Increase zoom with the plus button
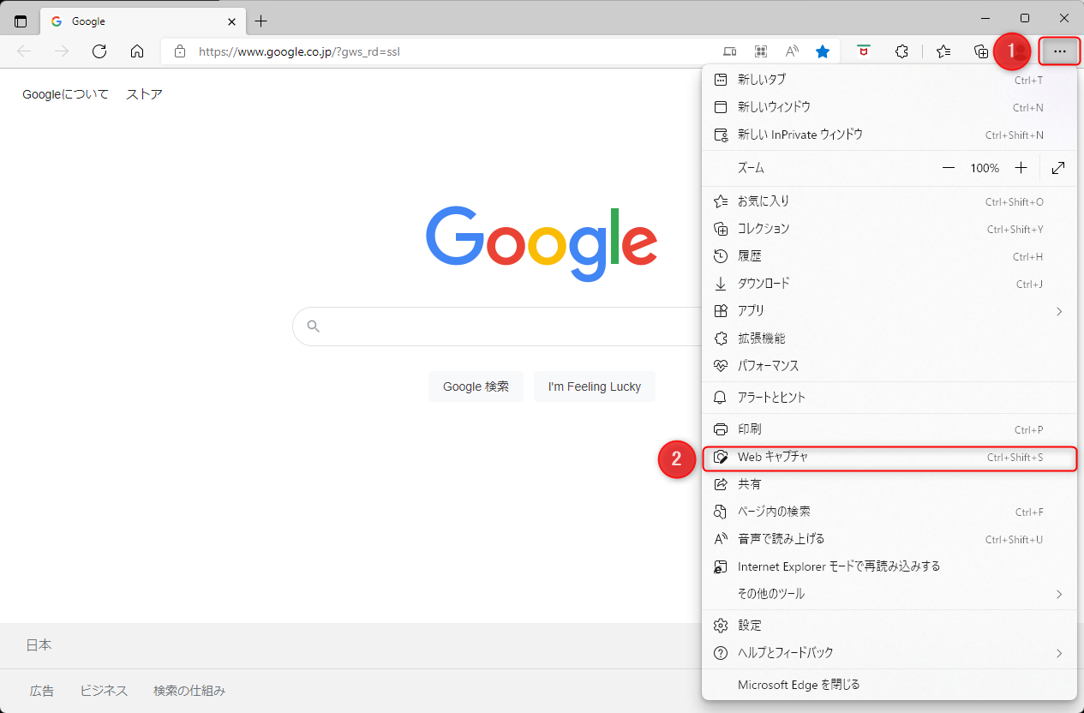 1021,168
